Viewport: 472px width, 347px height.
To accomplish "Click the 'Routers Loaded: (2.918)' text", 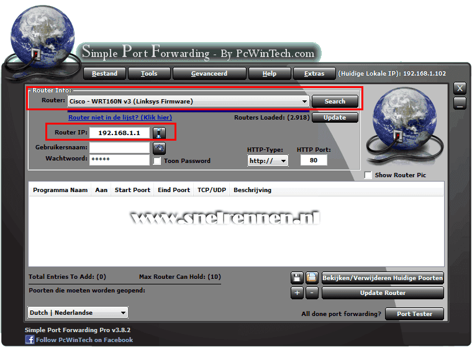I will pos(272,118).
